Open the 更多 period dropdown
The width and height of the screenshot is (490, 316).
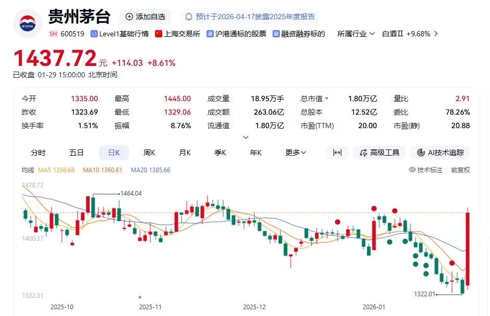295,153
